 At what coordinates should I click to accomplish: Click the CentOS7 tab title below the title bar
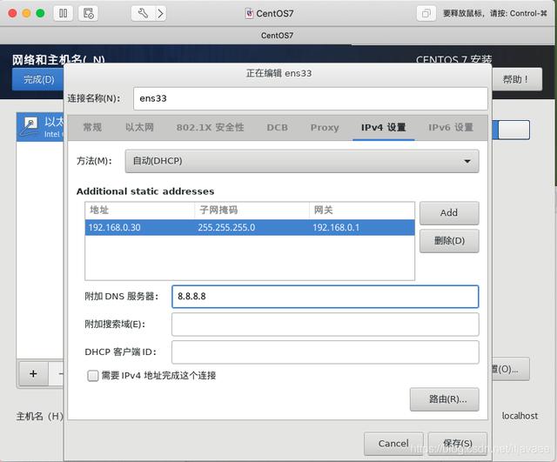point(277,36)
